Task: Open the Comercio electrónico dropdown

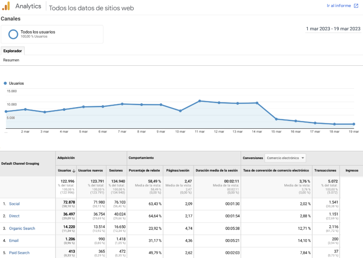Action: pos(285,158)
